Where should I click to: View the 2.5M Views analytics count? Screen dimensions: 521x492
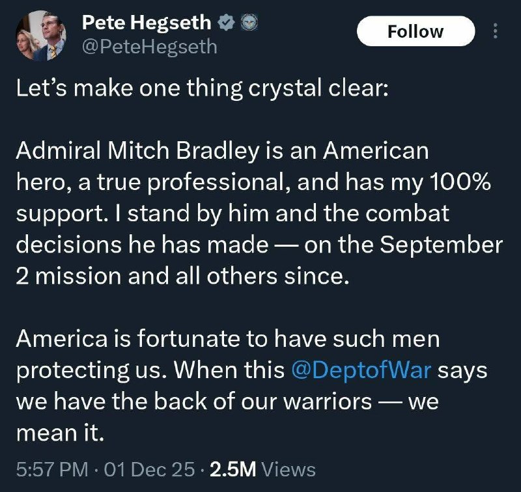point(262,469)
